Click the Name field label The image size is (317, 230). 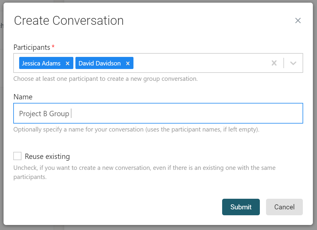click(23, 97)
